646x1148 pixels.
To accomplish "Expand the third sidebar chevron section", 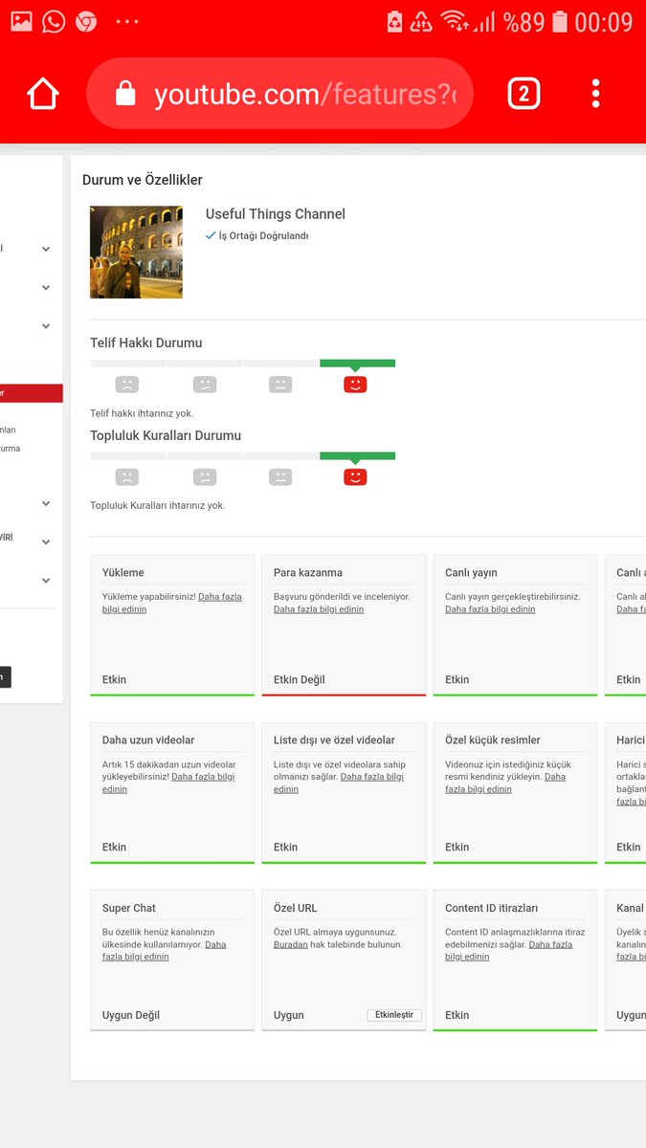I will pyautogui.click(x=46, y=326).
